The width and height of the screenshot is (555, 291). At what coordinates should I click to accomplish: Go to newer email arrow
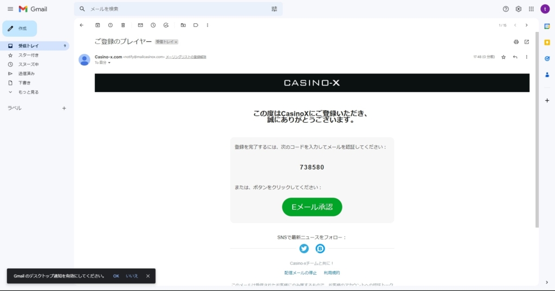515,25
